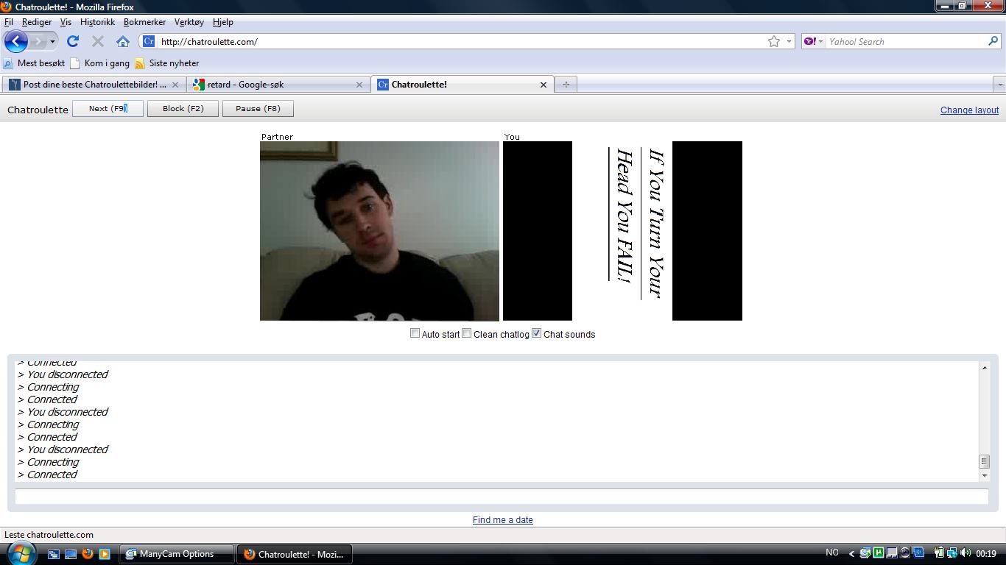The height and width of the screenshot is (565, 1006).
Task: Click the Partner webcam video
Action: click(x=379, y=231)
